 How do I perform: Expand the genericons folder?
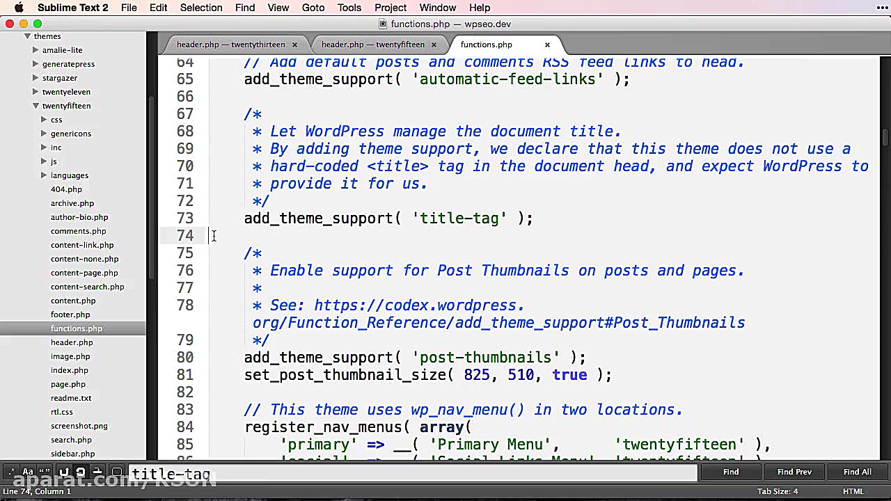coord(44,134)
